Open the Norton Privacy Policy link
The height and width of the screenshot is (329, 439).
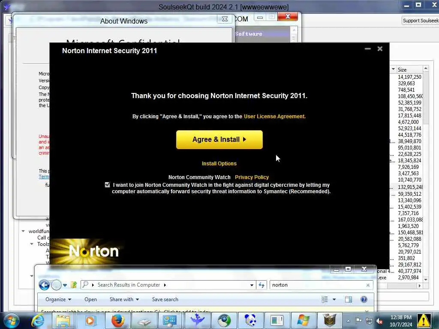(252, 177)
